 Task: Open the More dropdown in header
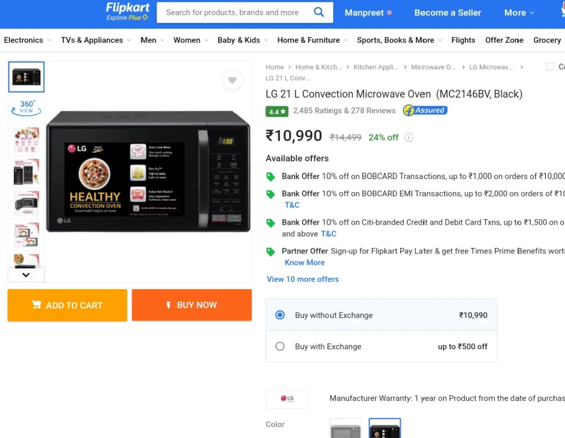tap(519, 13)
